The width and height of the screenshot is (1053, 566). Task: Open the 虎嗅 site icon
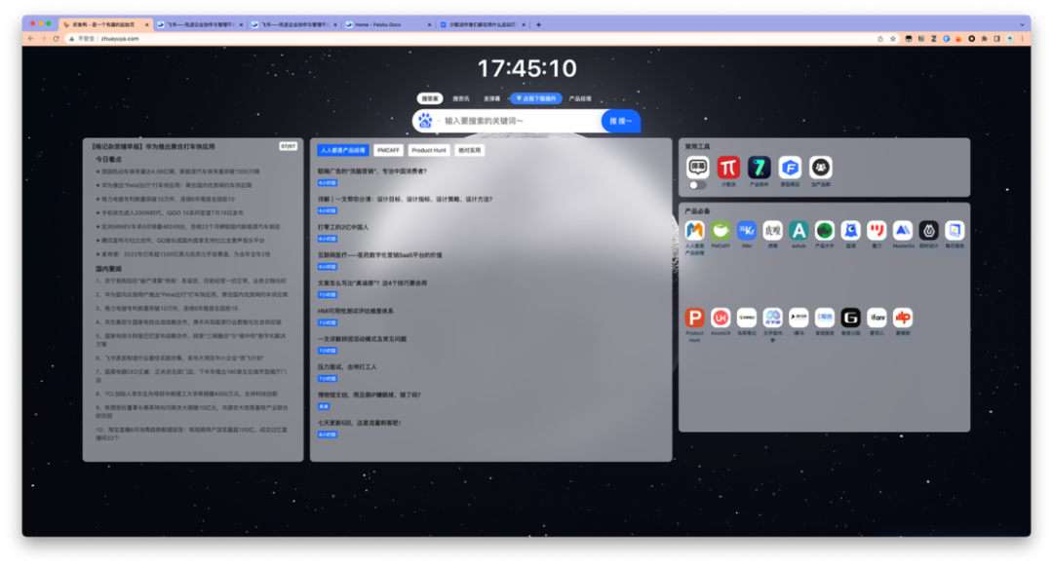[x=772, y=231]
